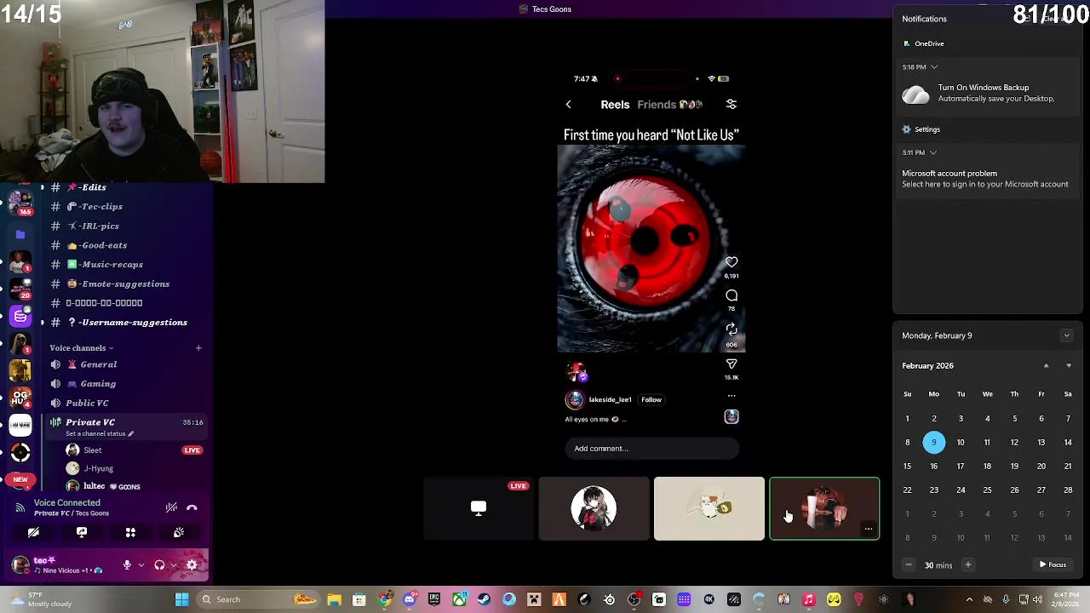
Task: Open the reel audio thumbnail icon
Action: tap(731, 416)
